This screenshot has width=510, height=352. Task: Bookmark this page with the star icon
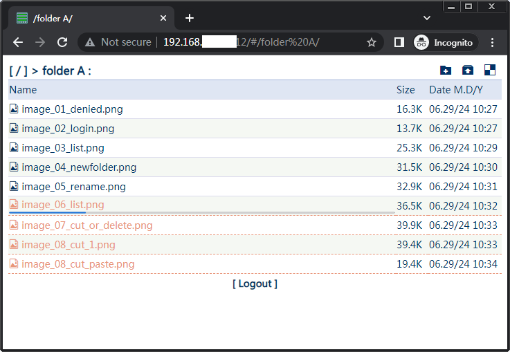(372, 42)
